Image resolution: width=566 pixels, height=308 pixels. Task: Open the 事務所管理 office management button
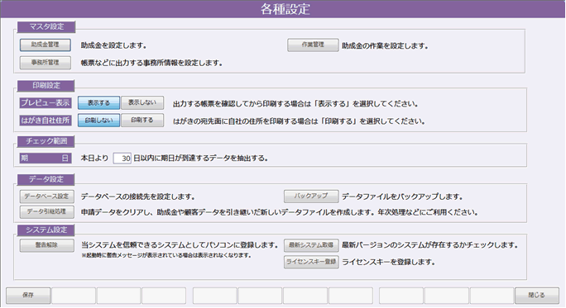pyautogui.click(x=46, y=63)
